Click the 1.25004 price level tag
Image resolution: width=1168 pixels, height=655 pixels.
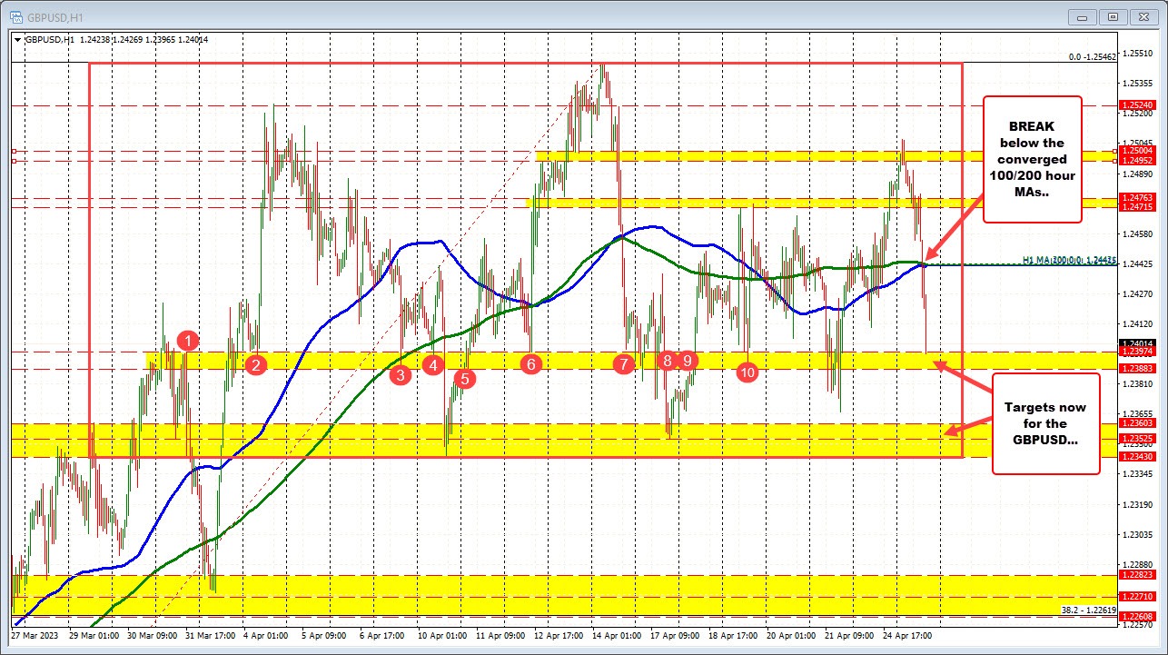coord(1139,151)
